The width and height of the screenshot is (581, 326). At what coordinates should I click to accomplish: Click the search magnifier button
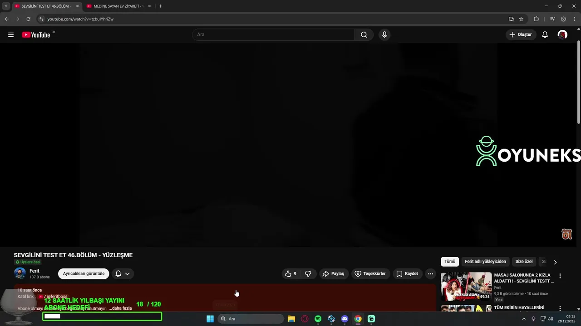pos(364,35)
